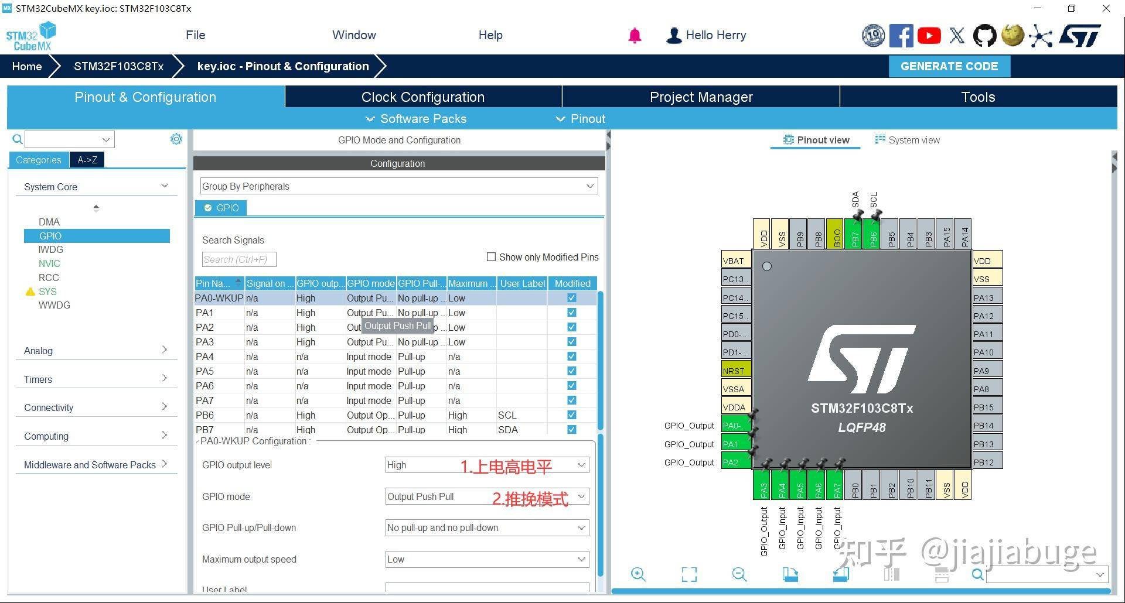Open the ST 10-year anniversary badge icon
The height and width of the screenshot is (603, 1125).
873,36
